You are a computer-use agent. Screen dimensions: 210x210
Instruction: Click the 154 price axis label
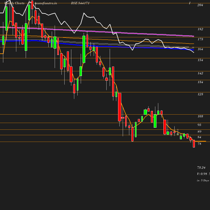tap(200, 60)
